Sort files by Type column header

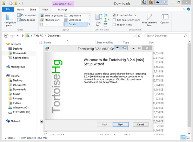coord(126,42)
